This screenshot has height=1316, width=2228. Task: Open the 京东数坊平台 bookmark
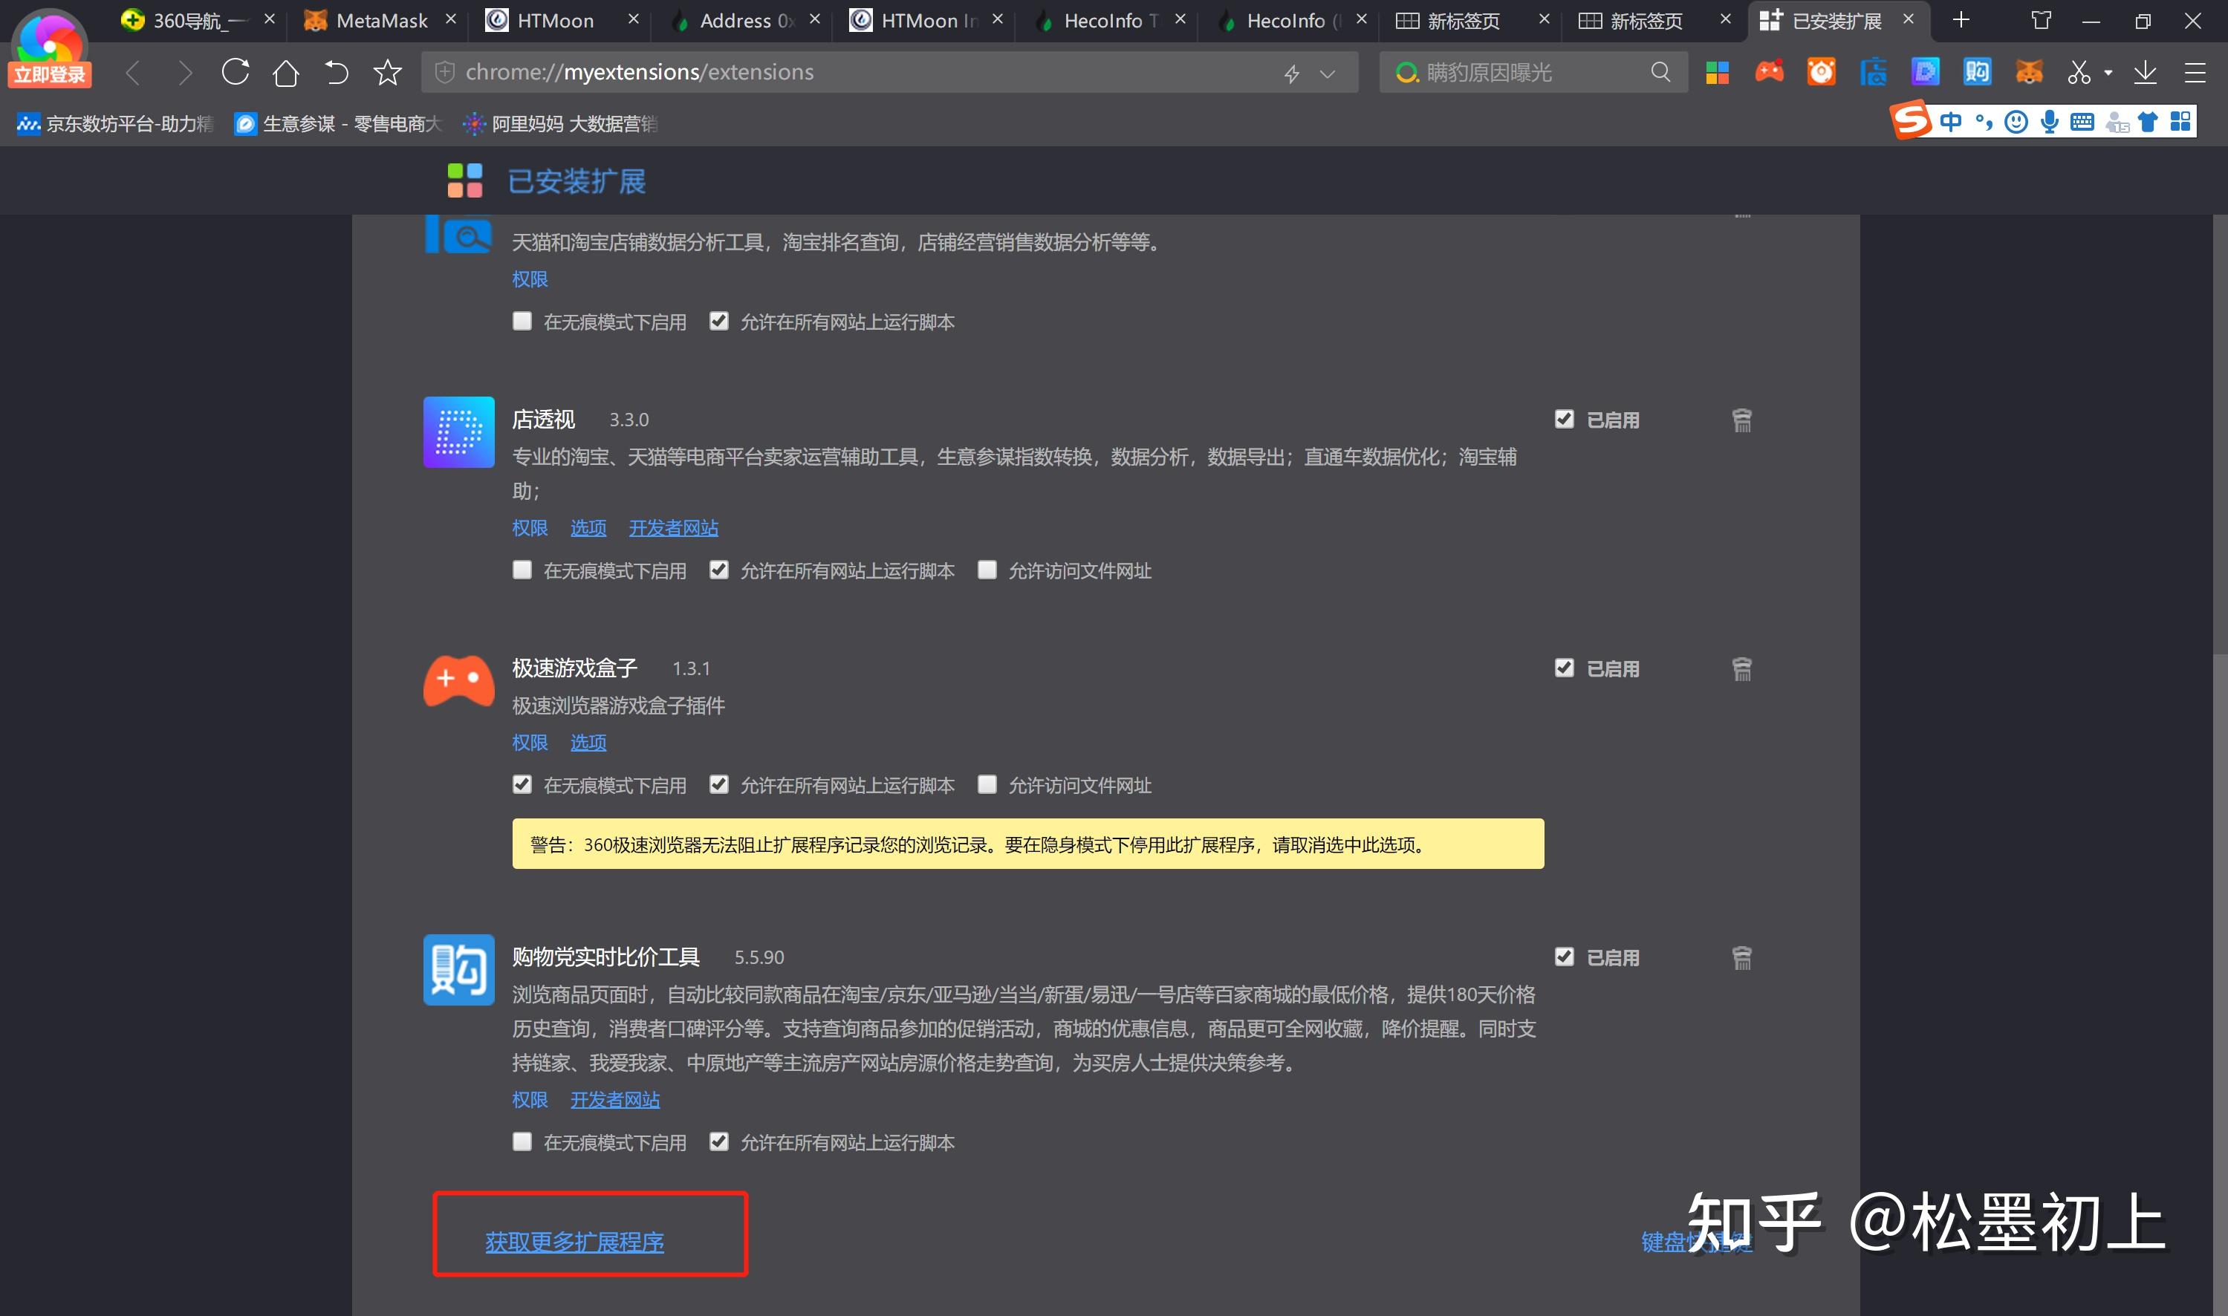tap(115, 124)
